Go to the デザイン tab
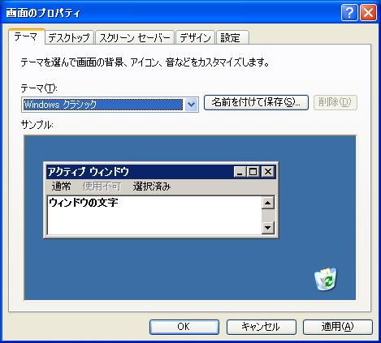381x343 pixels. pyautogui.click(x=195, y=37)
